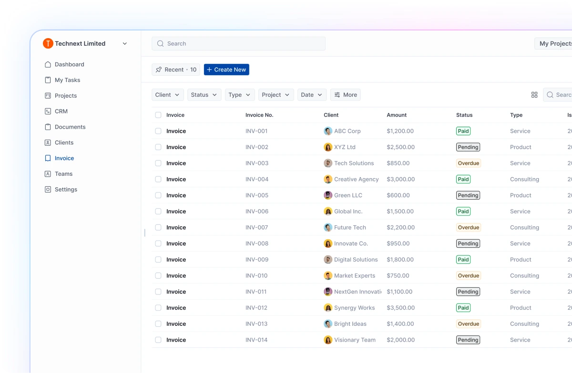Click the Invoice No. column header
Screen dimensions: 572x373
point(259,115)
